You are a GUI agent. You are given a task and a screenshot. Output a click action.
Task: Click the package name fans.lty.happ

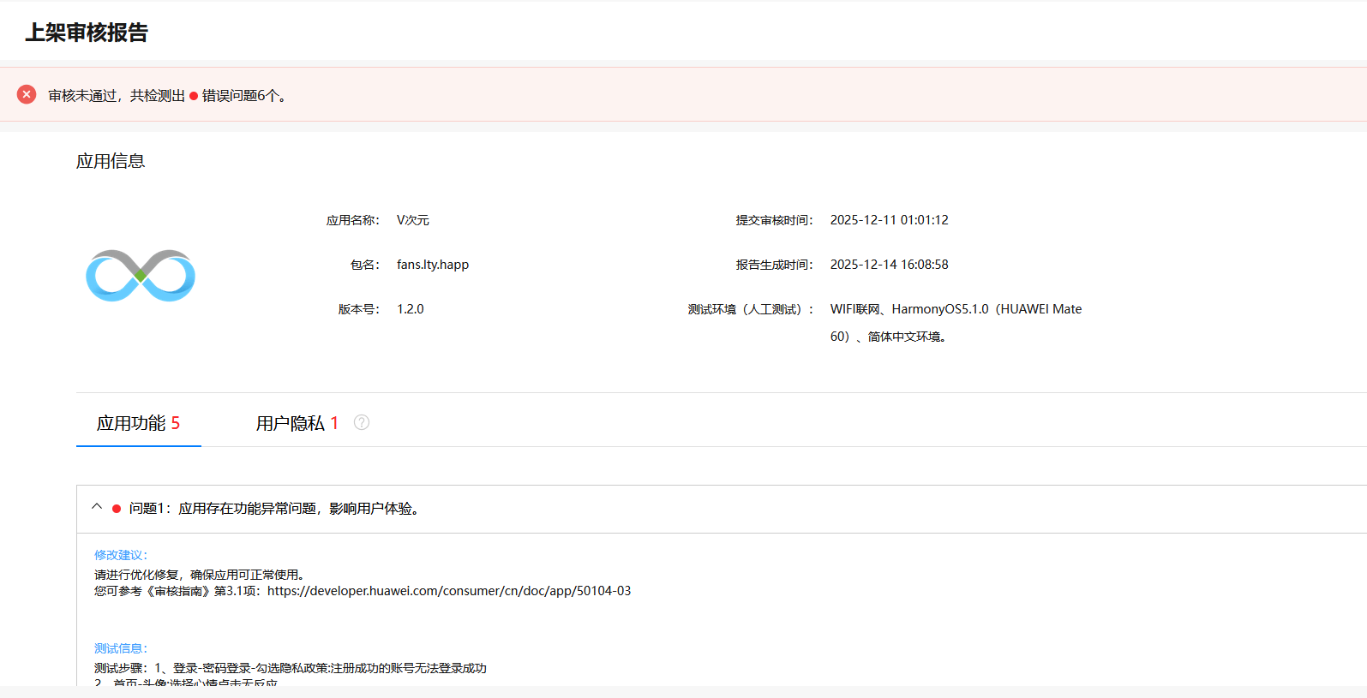click(x=433, y=265)
